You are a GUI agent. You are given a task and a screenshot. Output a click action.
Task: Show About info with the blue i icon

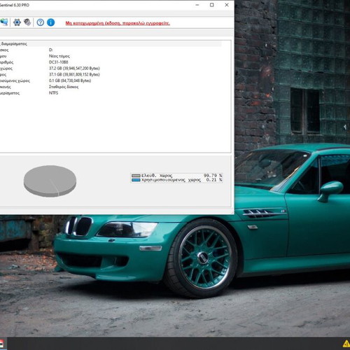tap(51, 22)
